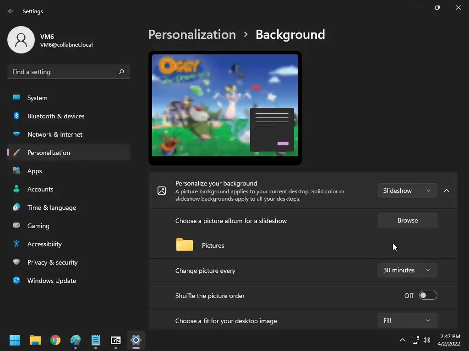Click the Accounts person icon
The image size is (469, 351).
16,189
